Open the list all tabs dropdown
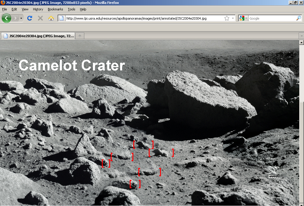Image resolution: width=304 pixels, height=206 pixels. 302,36
